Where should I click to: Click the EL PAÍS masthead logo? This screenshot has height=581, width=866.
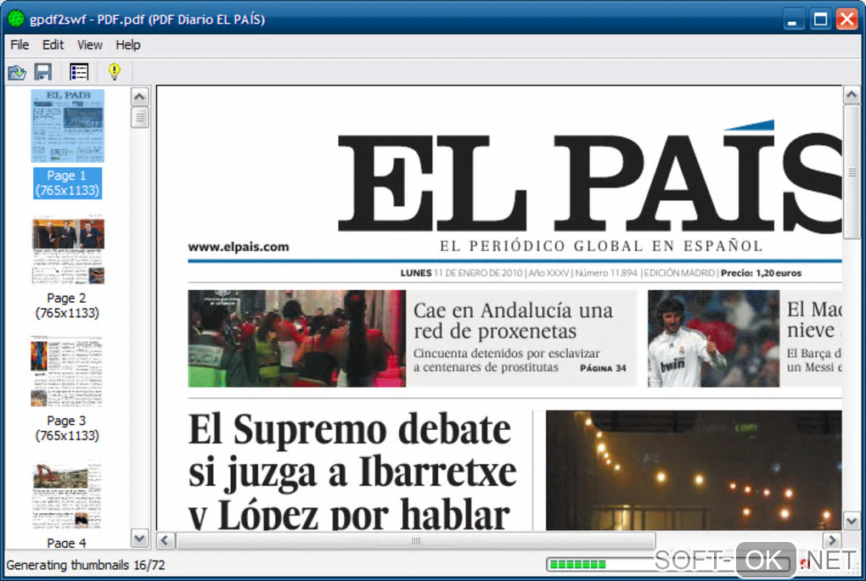pos(590,176)
